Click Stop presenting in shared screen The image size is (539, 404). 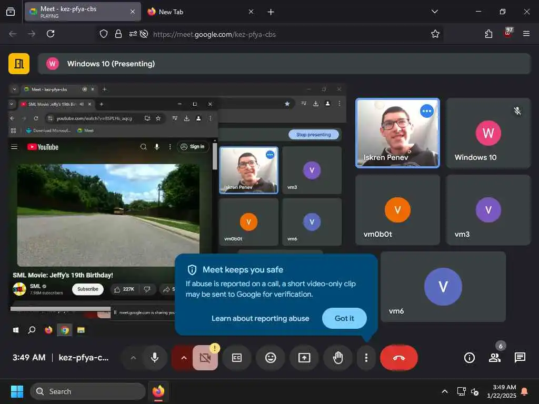(x=313, y=135)
